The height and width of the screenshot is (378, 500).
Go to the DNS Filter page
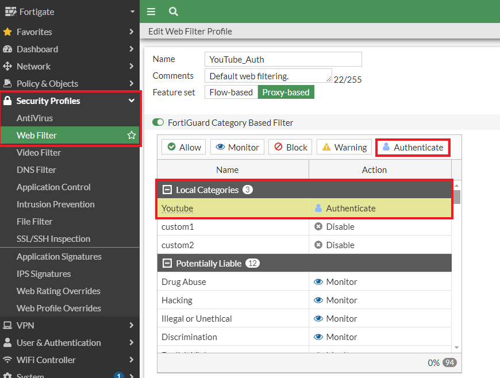pos(37,170)
